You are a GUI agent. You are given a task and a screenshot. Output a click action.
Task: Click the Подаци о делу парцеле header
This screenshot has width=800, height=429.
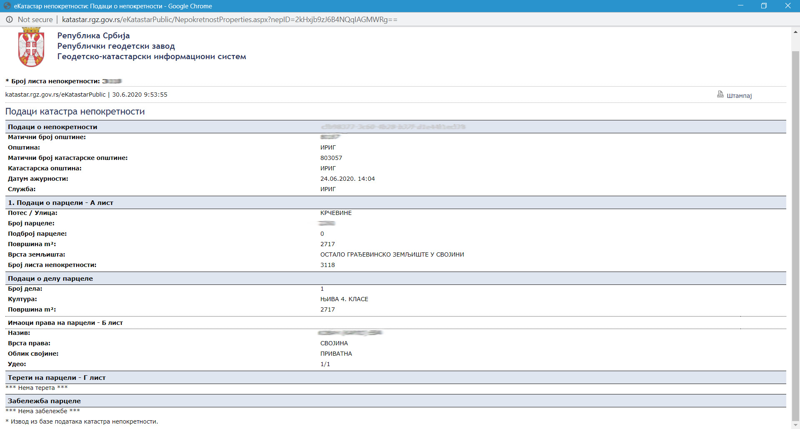point(50,279)
